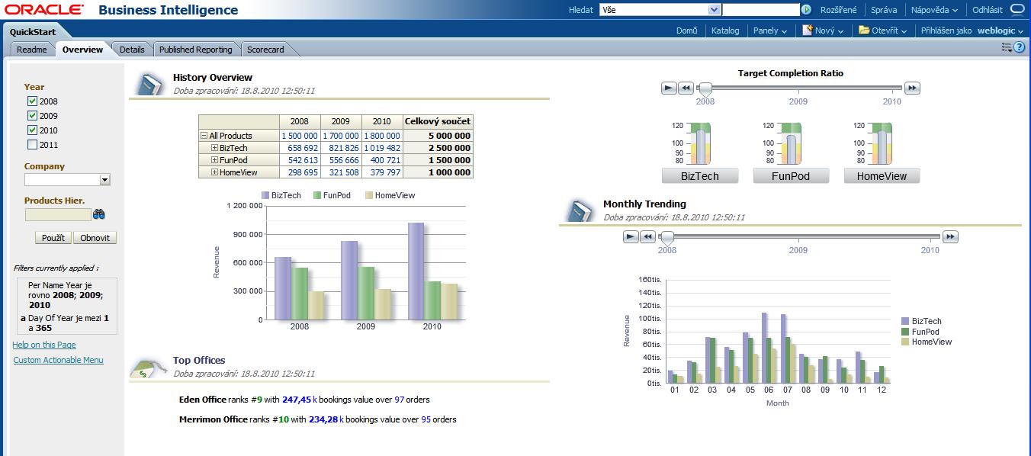
Task: Click the HomeView gauge label button
Action: coord(882,175)
